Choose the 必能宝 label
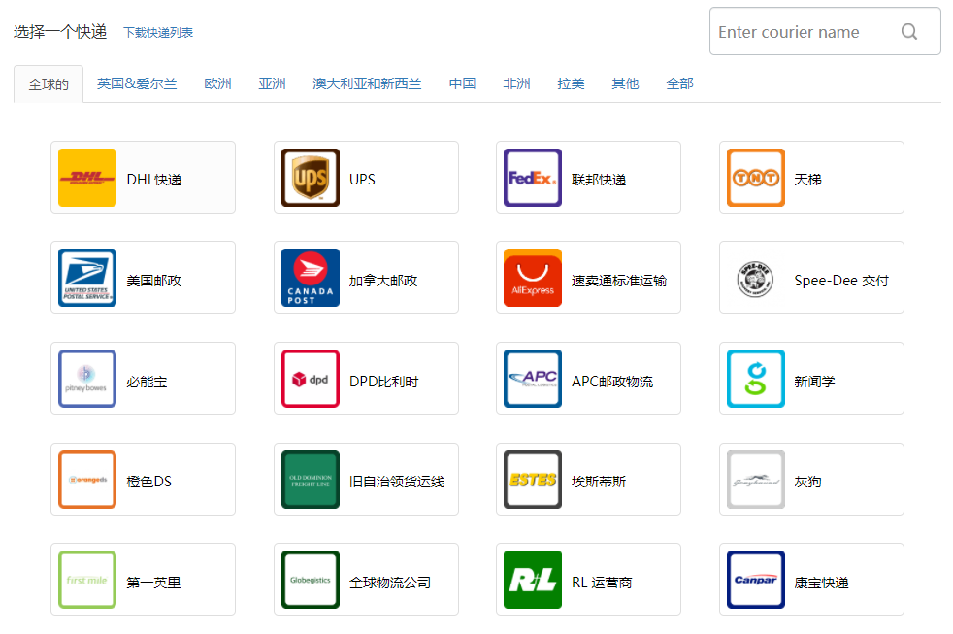The image size is (953, 634). click(147, 382)
